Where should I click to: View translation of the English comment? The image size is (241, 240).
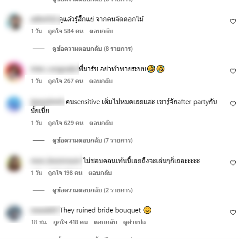134,222
